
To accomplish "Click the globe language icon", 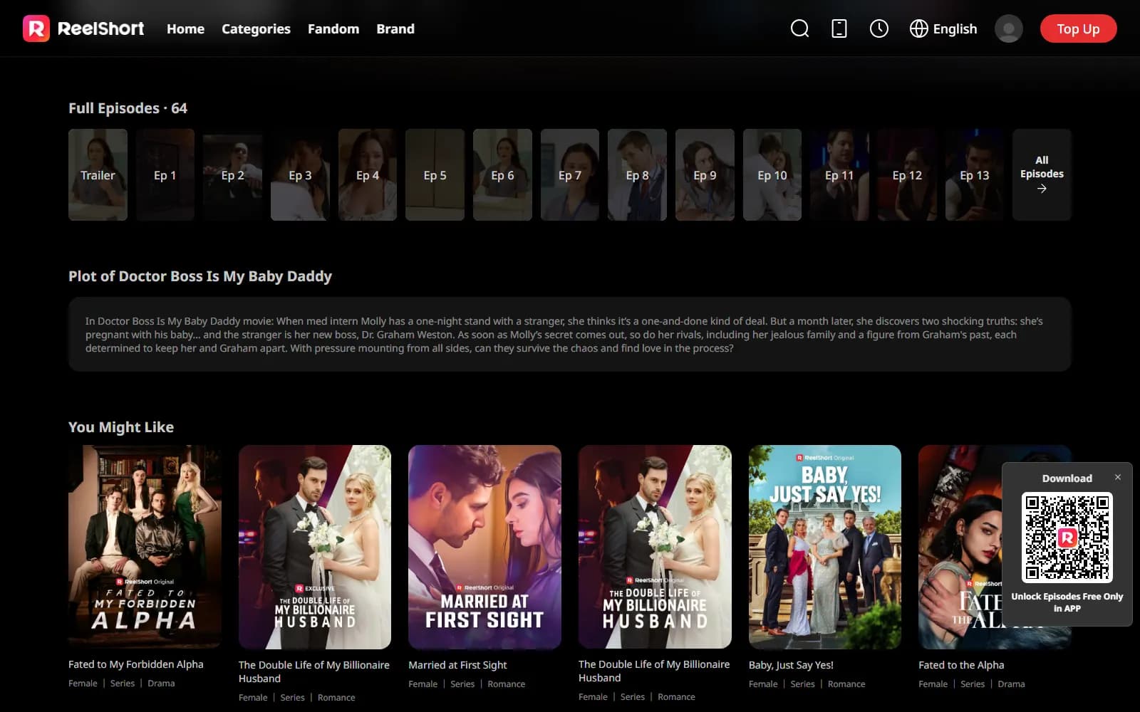I will [x=919, y=28].
